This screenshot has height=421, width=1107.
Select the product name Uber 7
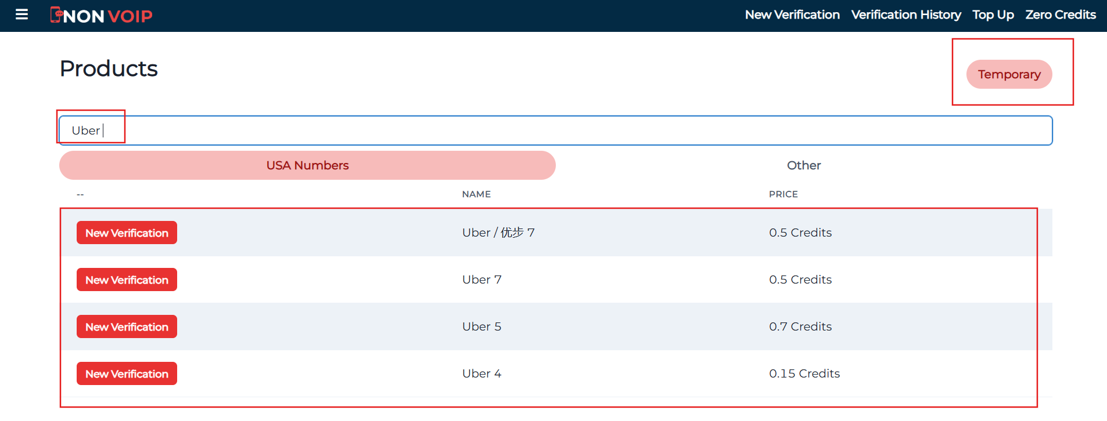(482, 280)
